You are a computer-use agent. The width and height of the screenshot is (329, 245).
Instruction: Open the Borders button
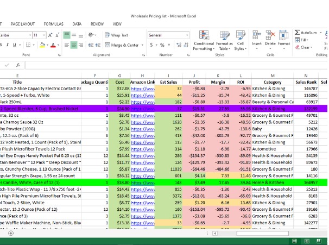[x=28, y=45]
